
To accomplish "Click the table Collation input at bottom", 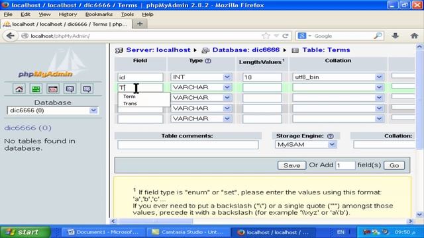I will pyautogui.click(x=384, y=145).
